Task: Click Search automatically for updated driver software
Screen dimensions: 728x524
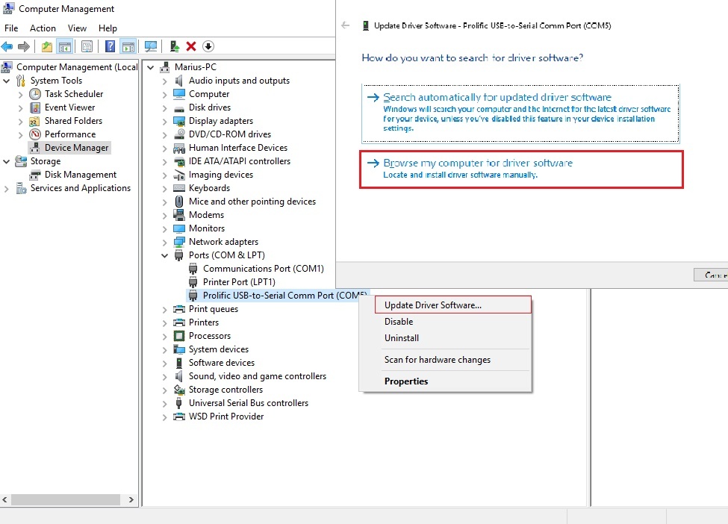Action: [497, 97]
